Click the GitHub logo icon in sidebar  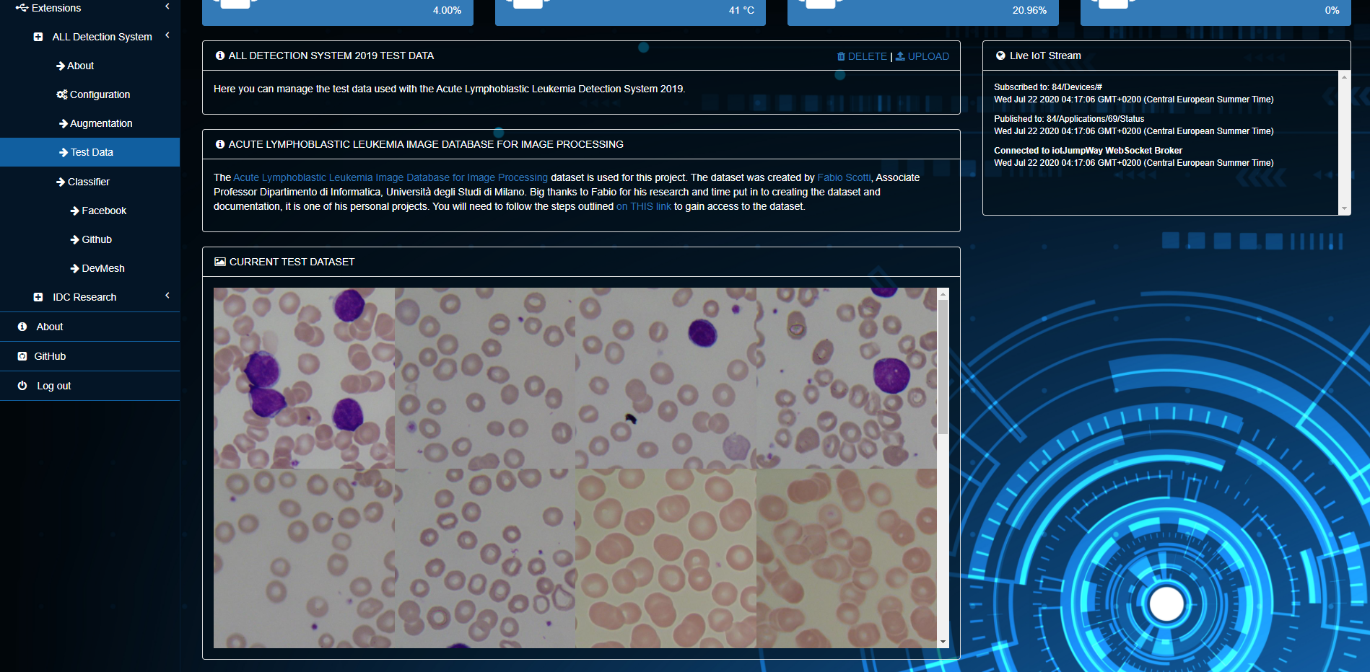point(22,356)
